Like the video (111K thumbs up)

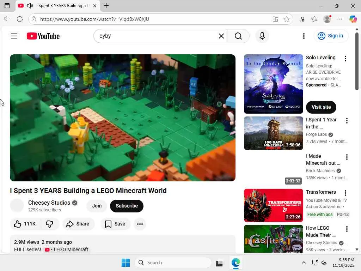25,224
